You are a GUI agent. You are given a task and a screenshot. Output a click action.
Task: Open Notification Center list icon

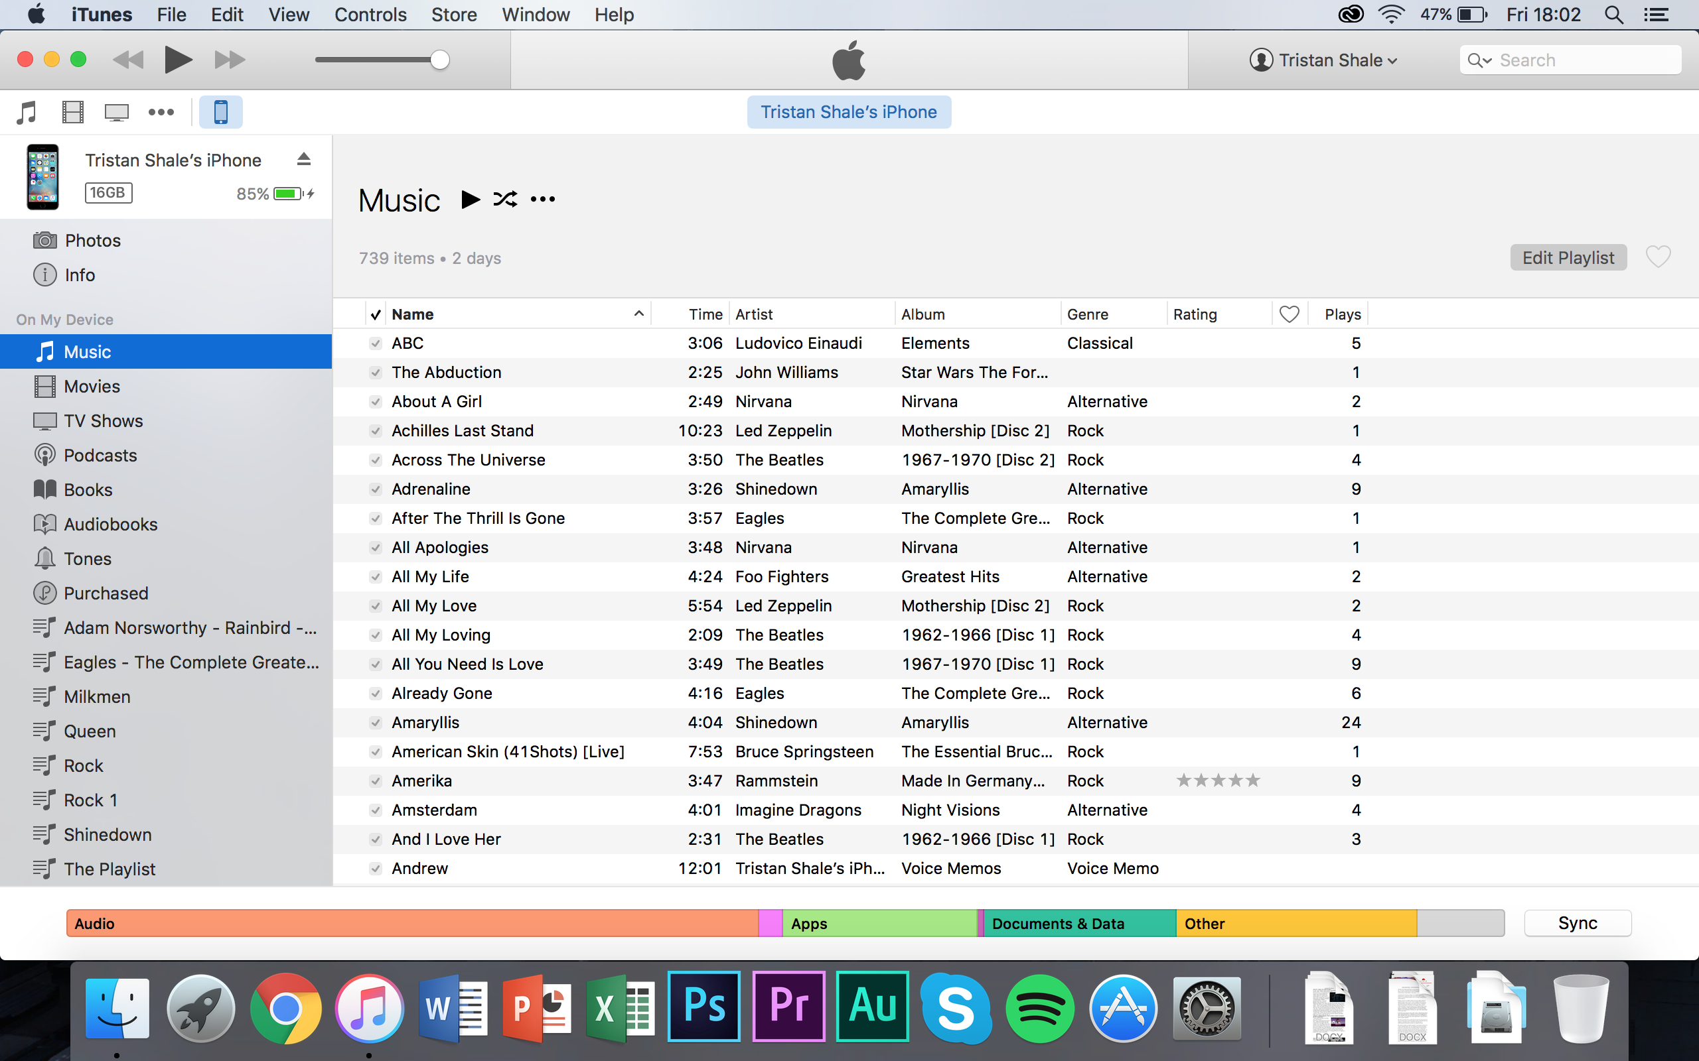(x=1657, y=15)
